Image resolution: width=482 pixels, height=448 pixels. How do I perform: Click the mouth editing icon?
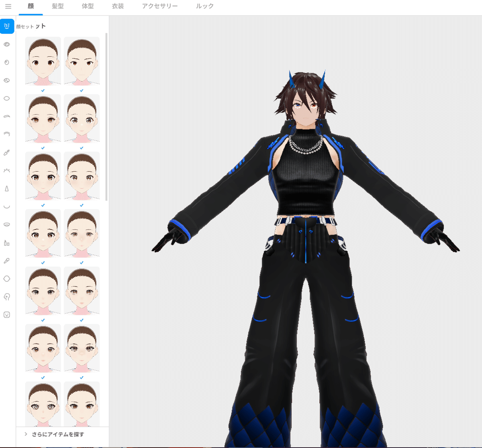7,206
